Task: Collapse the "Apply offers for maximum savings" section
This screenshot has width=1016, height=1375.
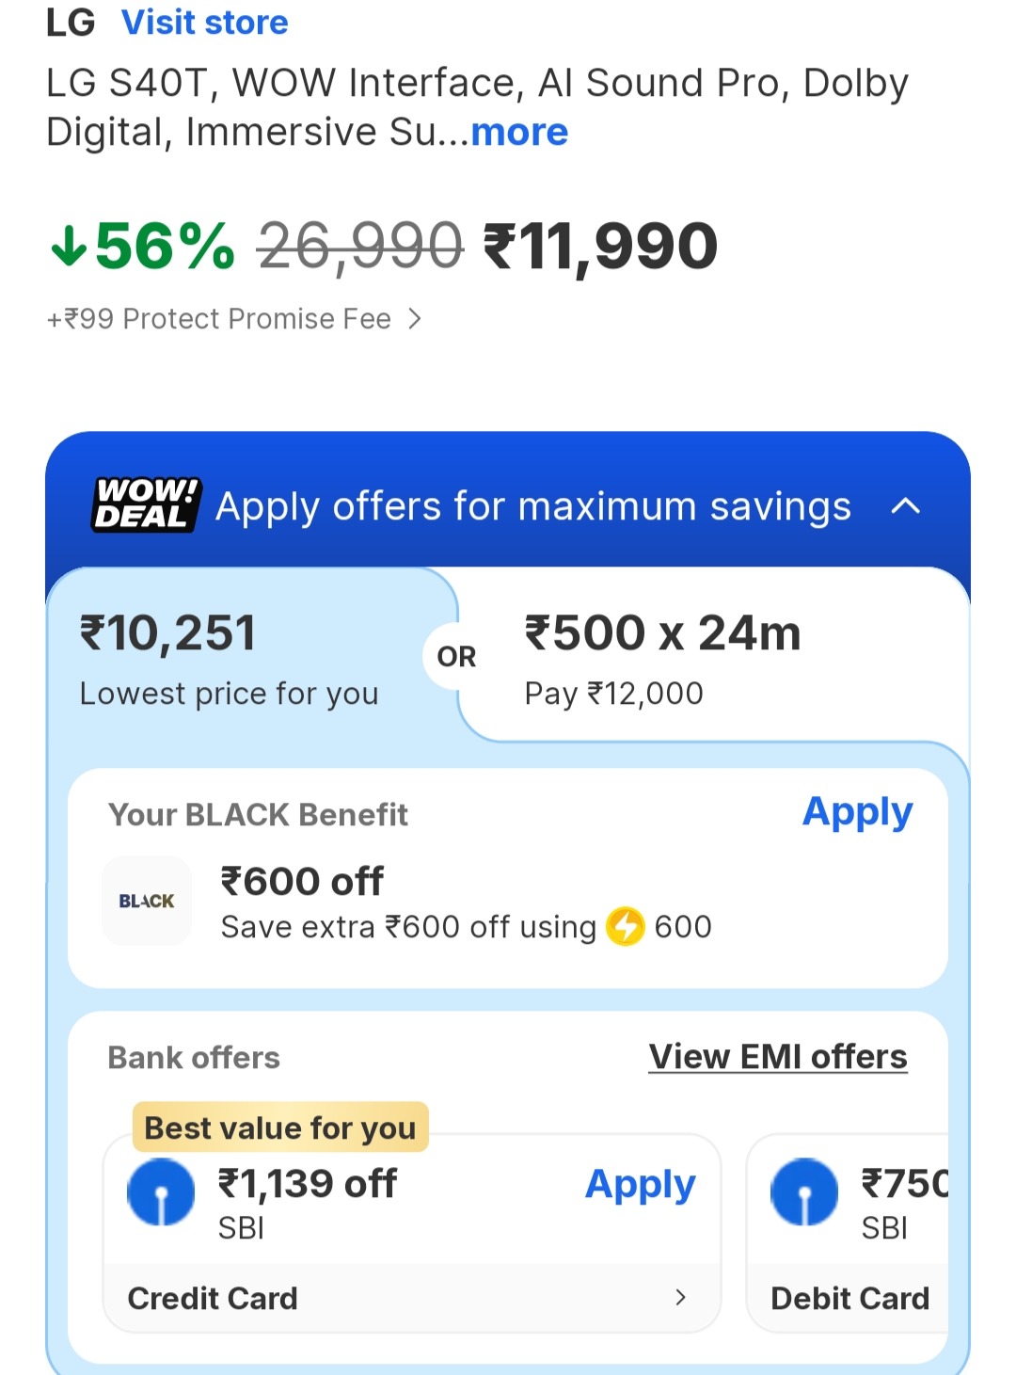Action: pyautogui.click(x=905, y=506)
